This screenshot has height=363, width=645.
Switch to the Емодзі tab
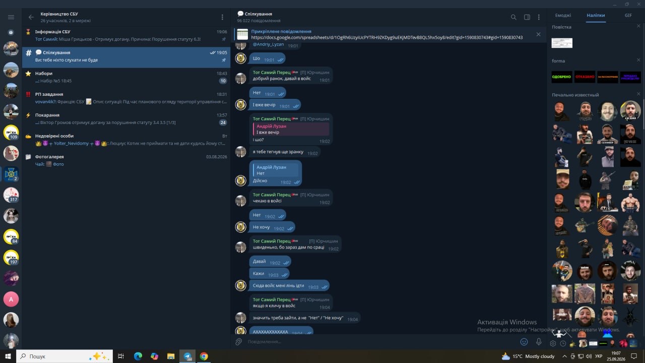563,15
